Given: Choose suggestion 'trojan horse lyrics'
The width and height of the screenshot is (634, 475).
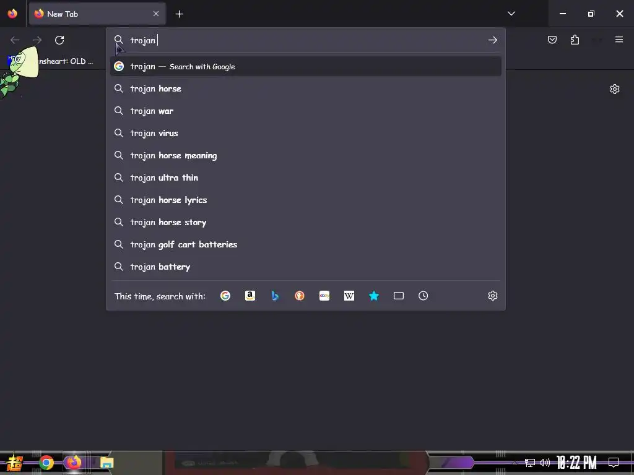Looking at the screenshot, I should coord(306,200).
